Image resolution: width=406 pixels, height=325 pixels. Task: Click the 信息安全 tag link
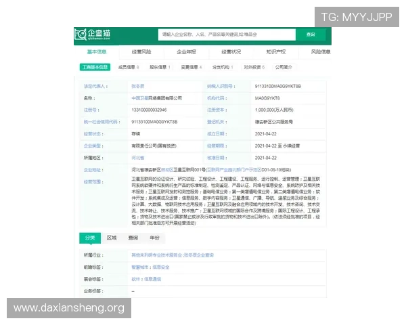[161, 267]
